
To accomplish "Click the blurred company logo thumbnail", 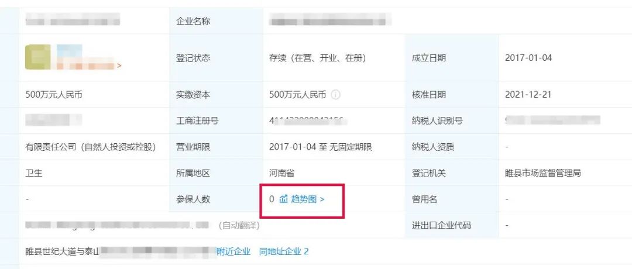I will coord(38,57).
